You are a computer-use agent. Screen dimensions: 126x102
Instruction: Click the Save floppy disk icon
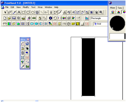pyautogui.click(x=14, y=18)
